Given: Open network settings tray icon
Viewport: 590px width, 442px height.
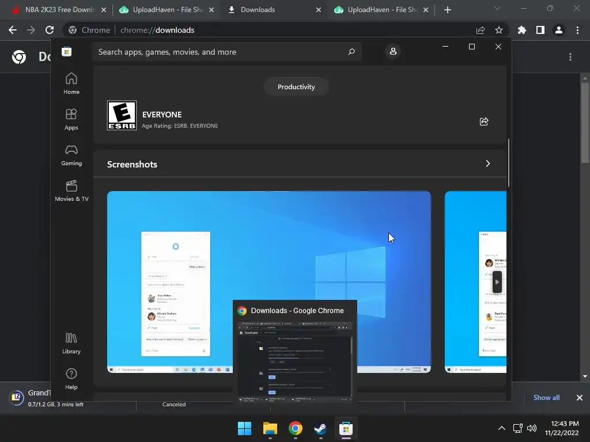Looking at the screenshot, I should tap(518, 428).
